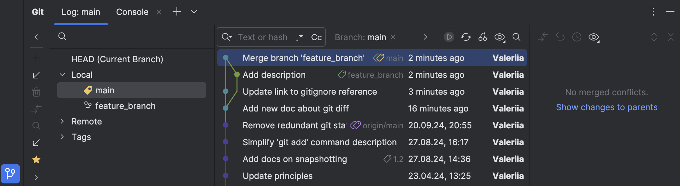Refresh the Git log
This screenshot has height=186, width=680.
pos(466,37)
